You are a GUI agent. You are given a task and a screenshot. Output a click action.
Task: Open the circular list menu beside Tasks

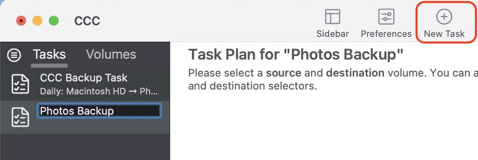[x=14, y=55]
